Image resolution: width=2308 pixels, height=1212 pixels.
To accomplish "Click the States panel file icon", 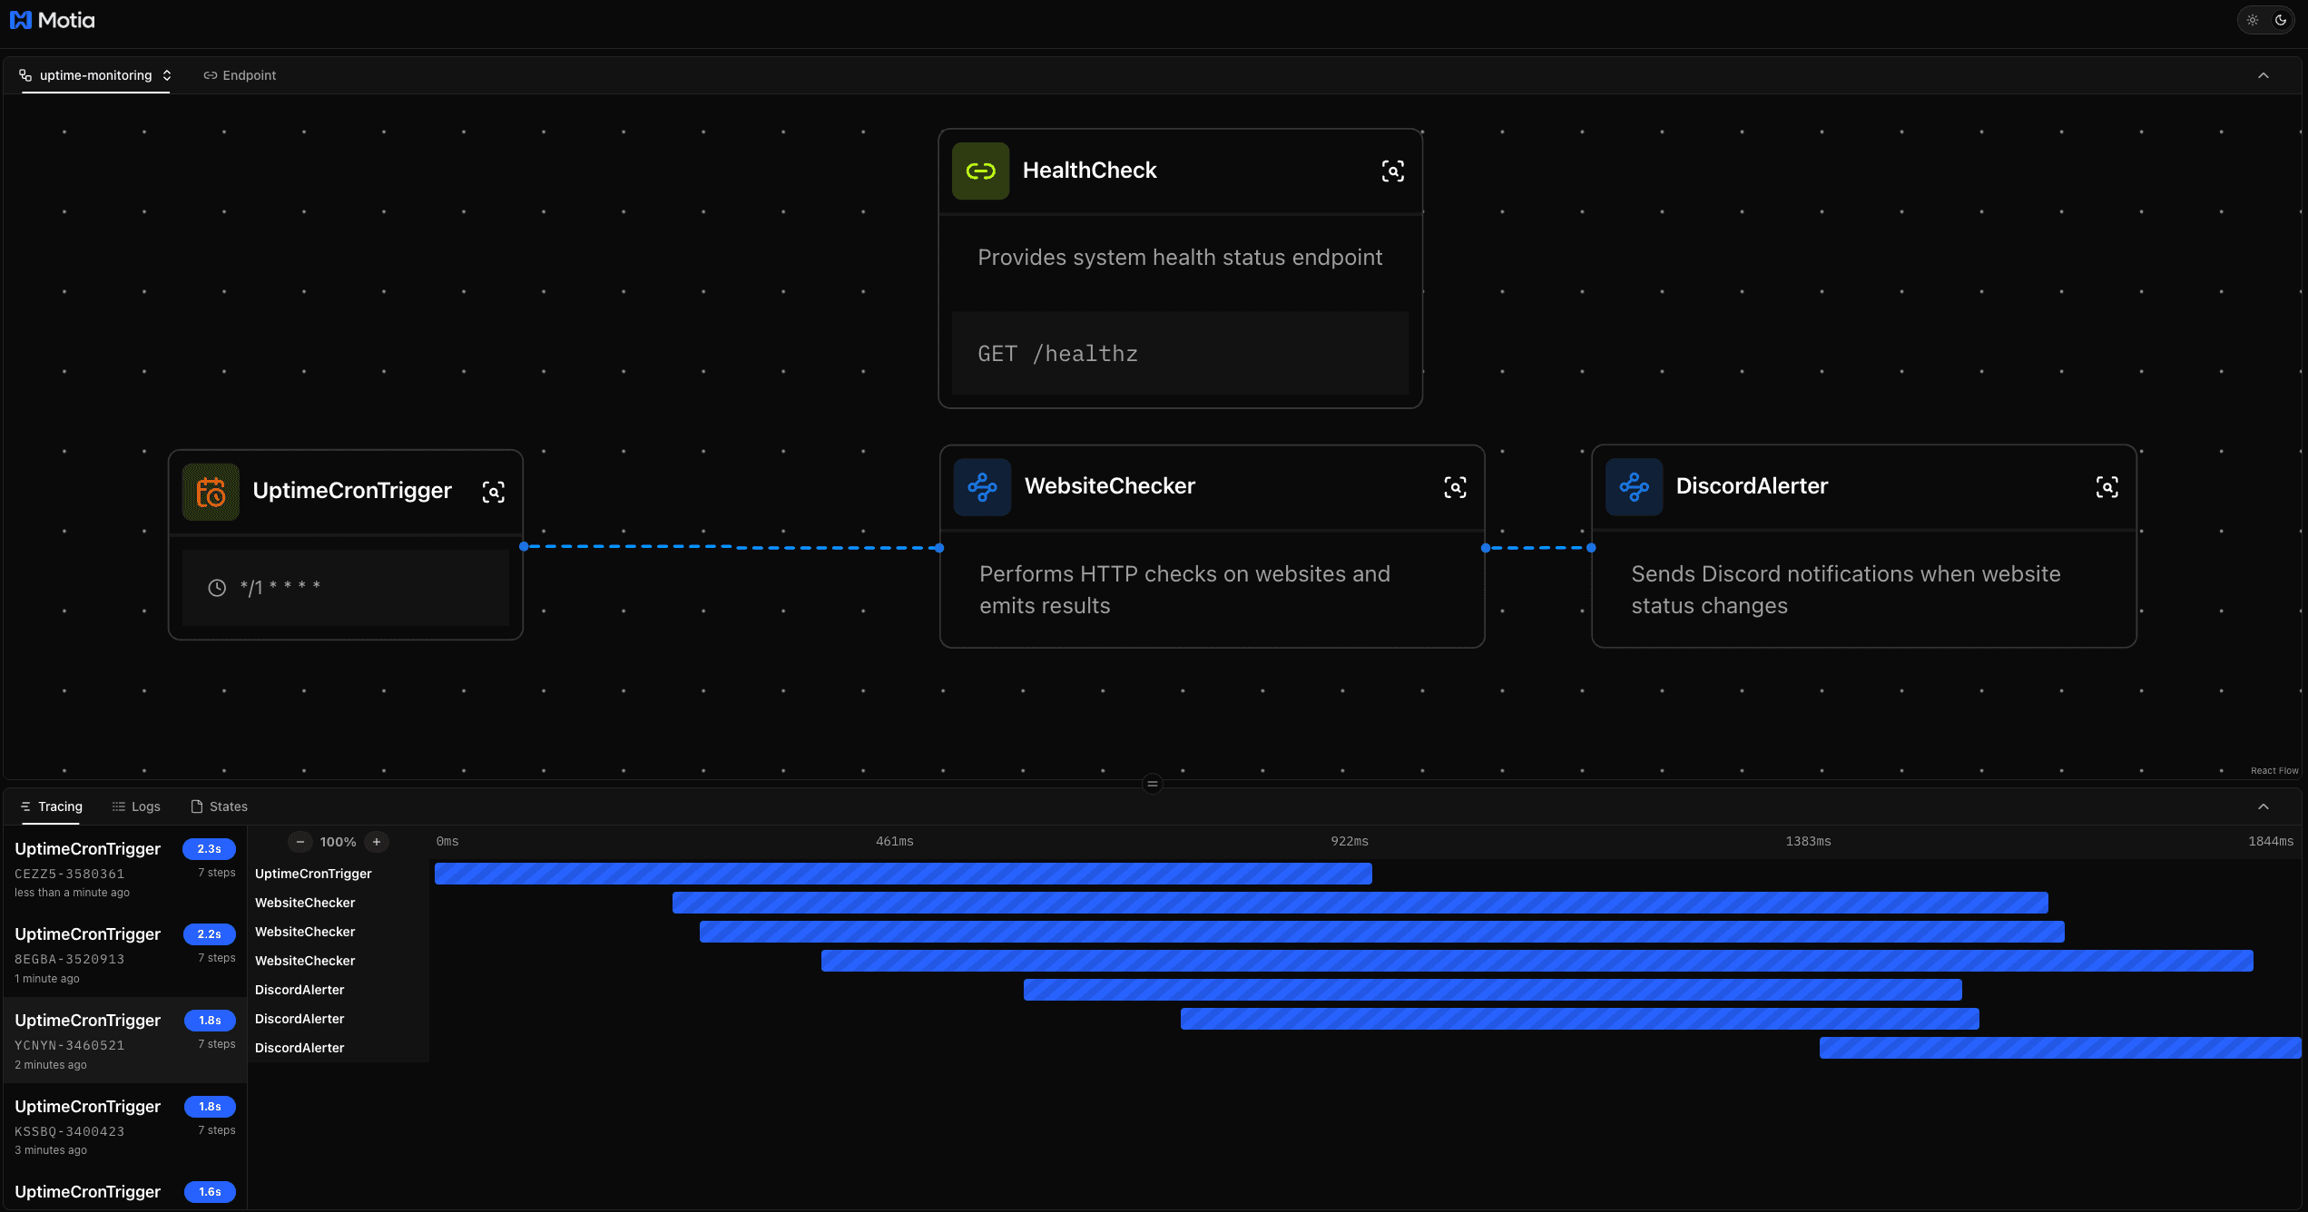I will click(196, 806).
